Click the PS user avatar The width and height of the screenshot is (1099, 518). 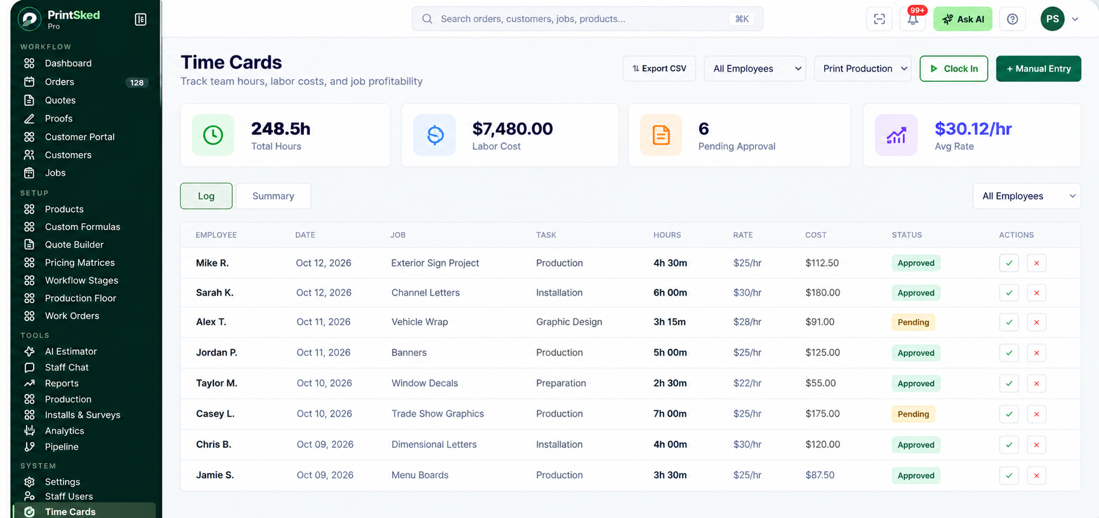(x=1052, y=19)
